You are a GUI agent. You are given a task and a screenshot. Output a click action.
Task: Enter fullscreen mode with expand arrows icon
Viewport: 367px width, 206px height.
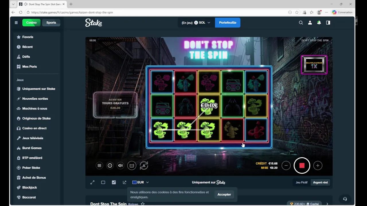tap(92, 182)
